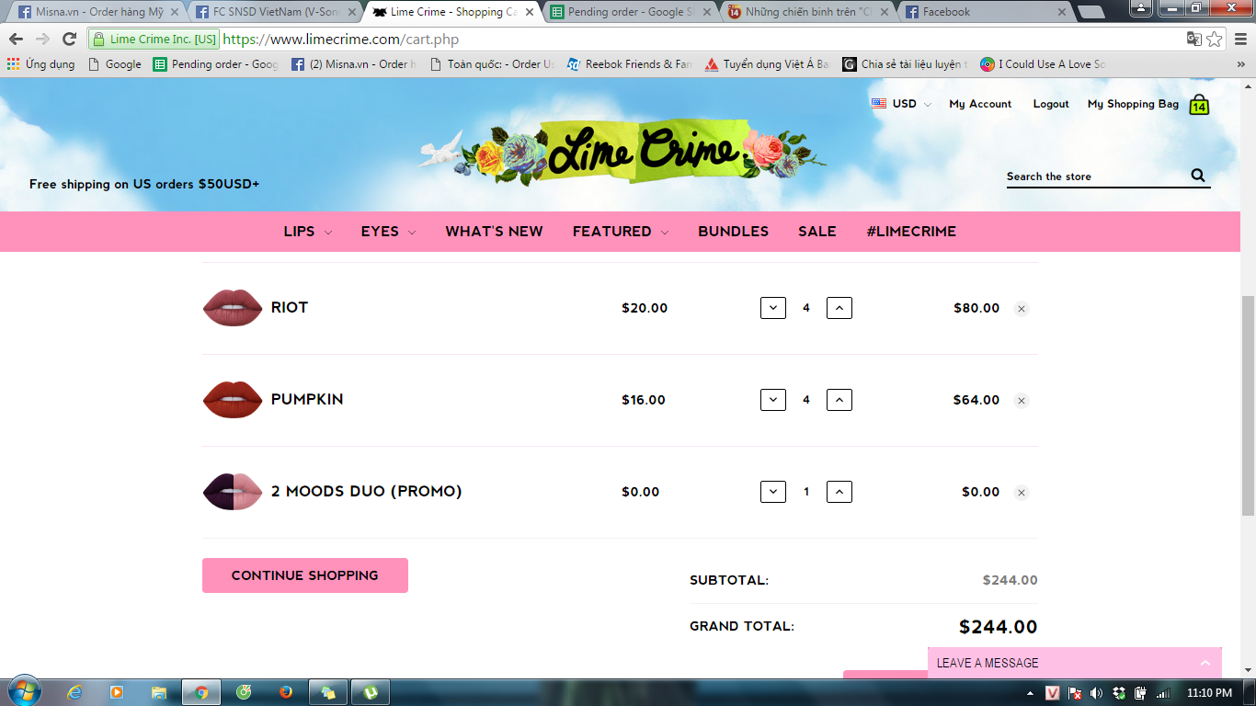Open WHAT'S NEW in navigation

[x=494, y=232]
